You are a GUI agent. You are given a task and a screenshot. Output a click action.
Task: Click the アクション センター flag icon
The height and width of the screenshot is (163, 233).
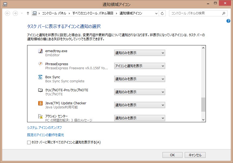click(x=40, y=116)
